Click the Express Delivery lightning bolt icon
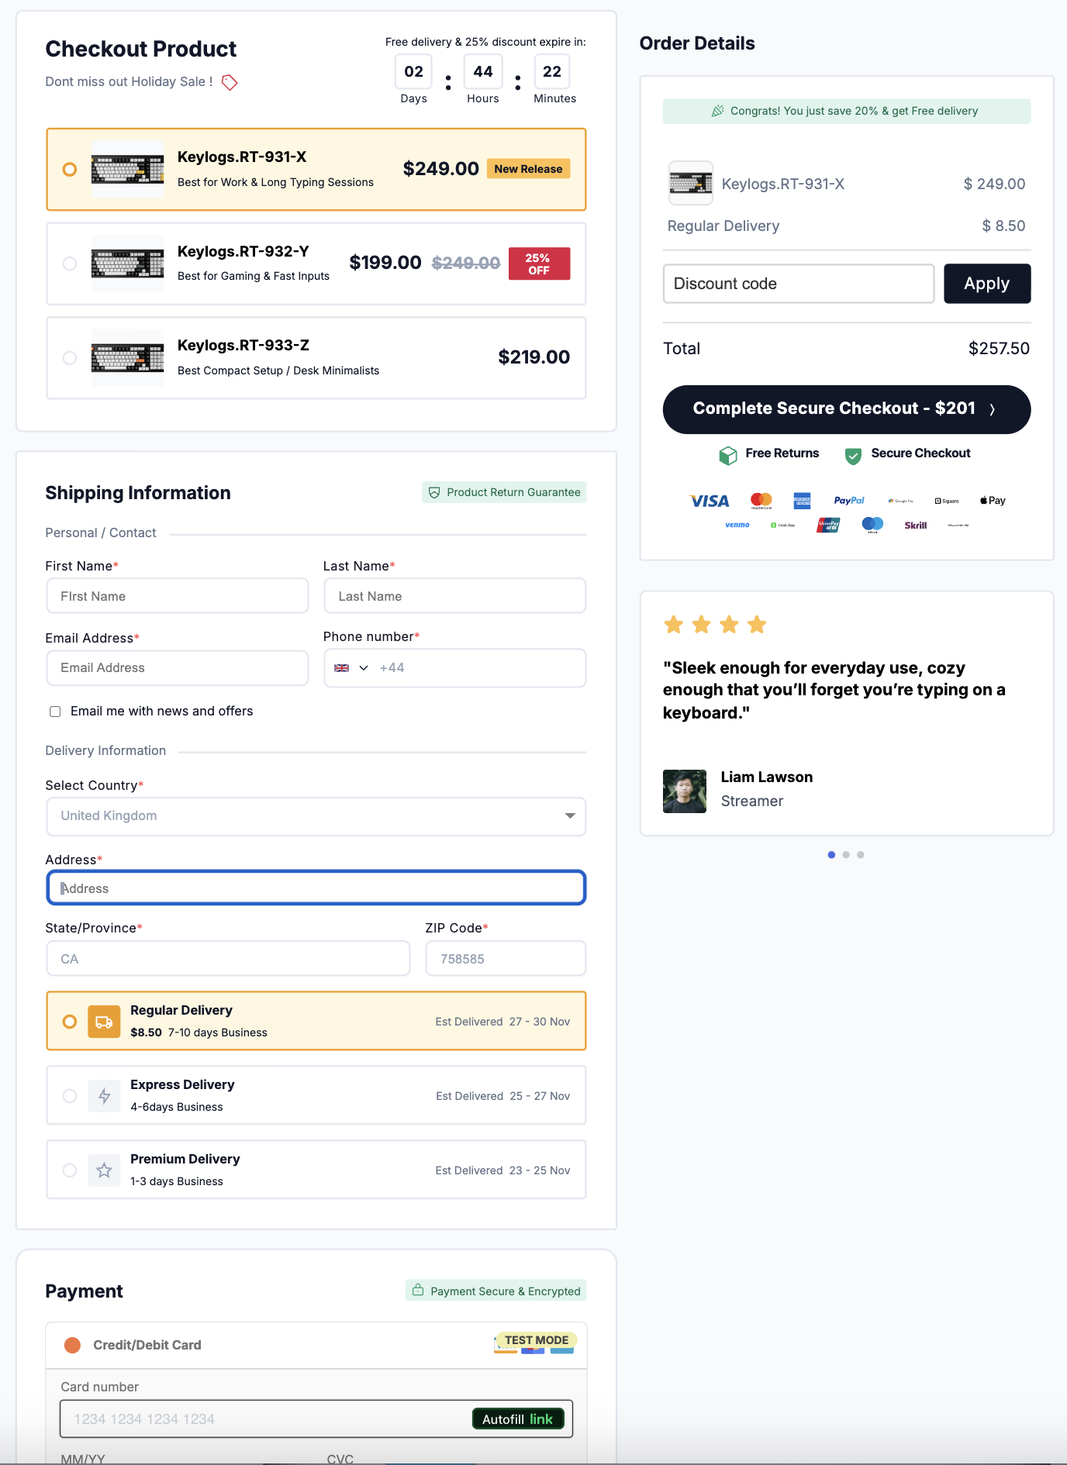Screen dimensions: 1067x1465 click(104, 1096)
